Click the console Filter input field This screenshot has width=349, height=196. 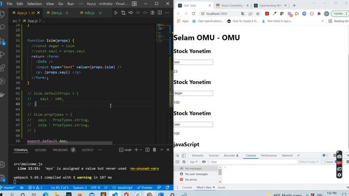coord(253,162)
